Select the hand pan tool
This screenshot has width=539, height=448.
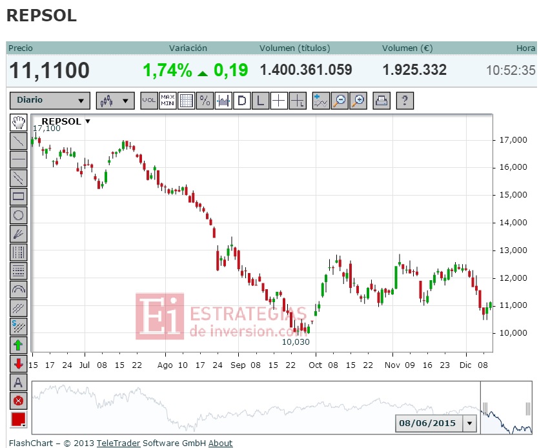[x=18, y=123]
